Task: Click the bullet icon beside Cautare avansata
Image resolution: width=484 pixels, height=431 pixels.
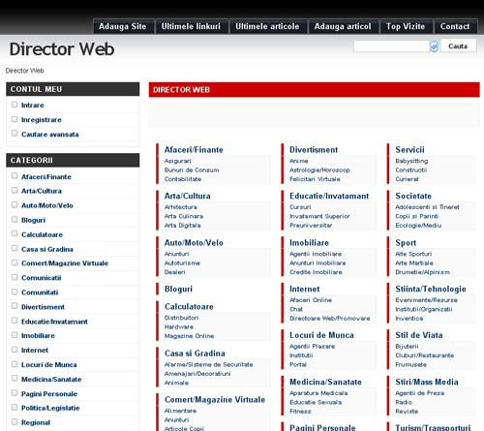Action: click(15, 134)
